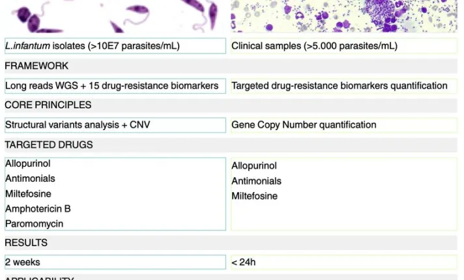
Task: Click the Long reads WGS biomarkers box
Action: pyautogui.click(x=115, y=86)
